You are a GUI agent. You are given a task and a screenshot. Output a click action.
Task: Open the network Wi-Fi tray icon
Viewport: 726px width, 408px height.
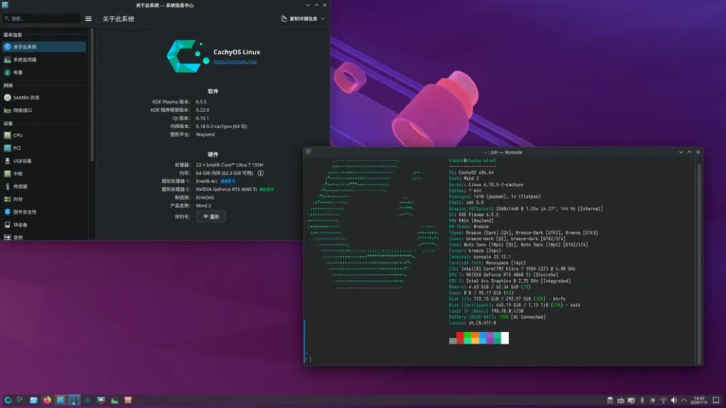(663, 400)
